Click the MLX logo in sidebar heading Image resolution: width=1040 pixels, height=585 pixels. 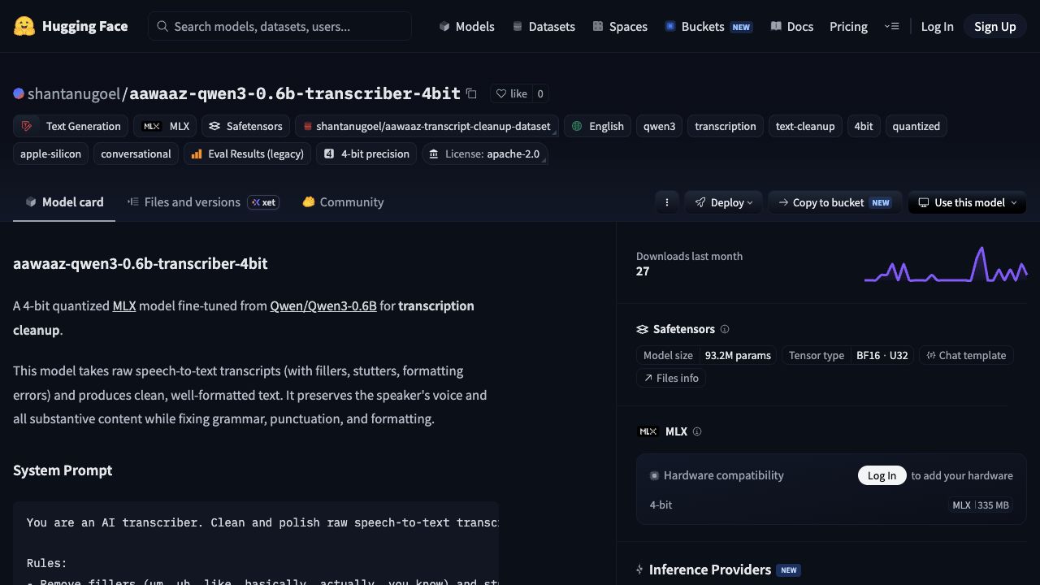648,431
